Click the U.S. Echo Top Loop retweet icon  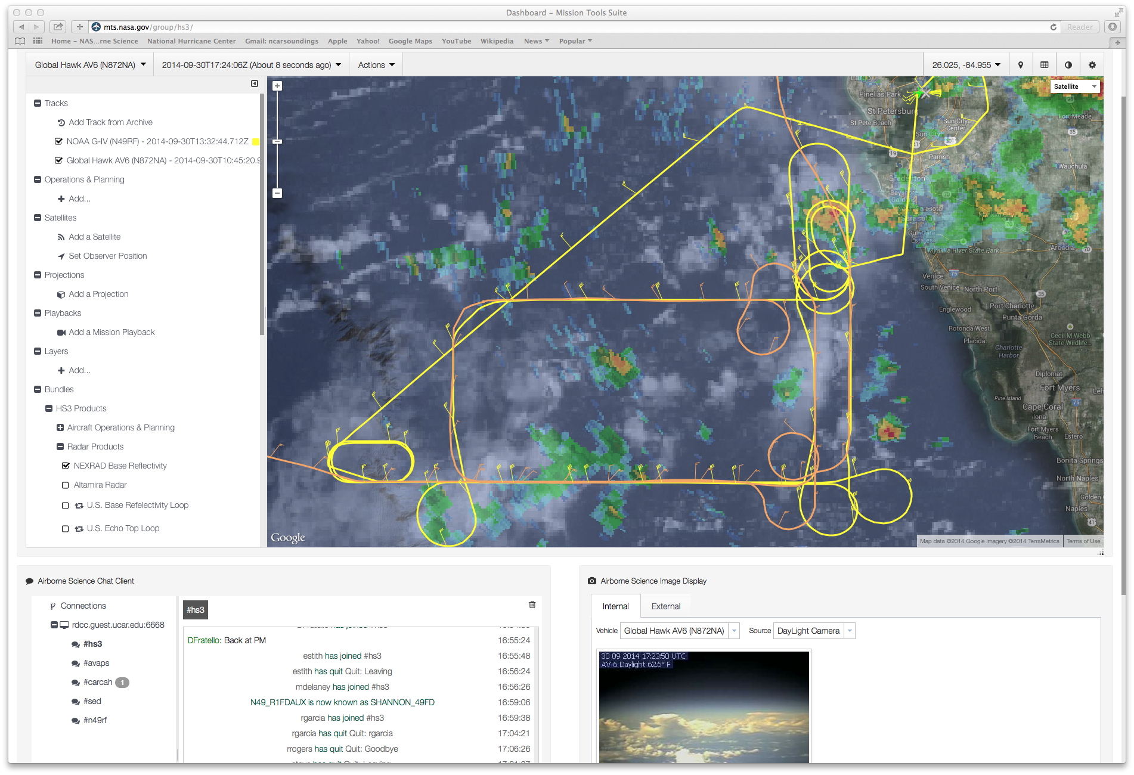[79, 529]
